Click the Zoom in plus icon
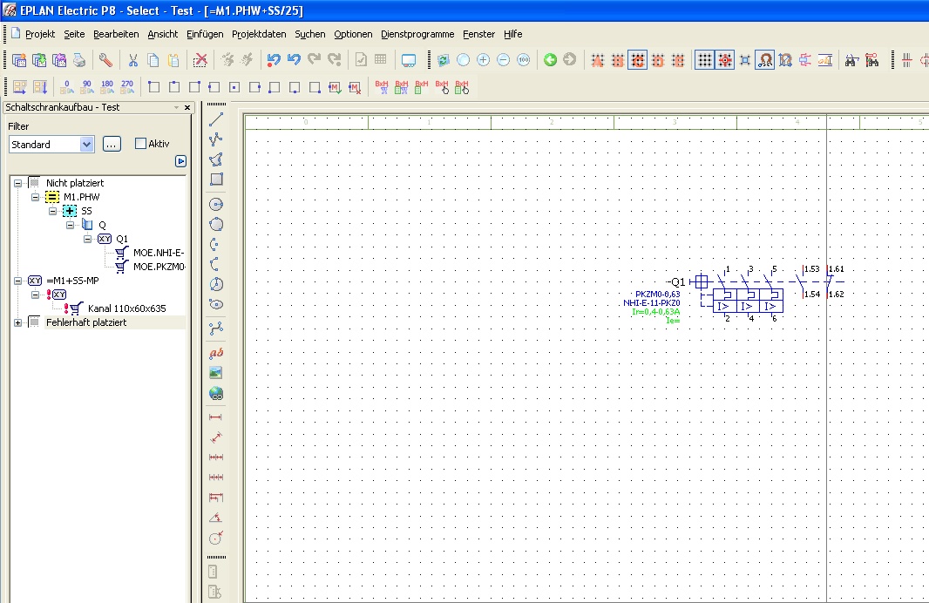929x603 pixels. [484, 60]
